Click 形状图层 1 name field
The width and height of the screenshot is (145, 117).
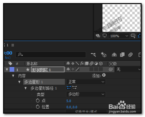coord(48,70)
